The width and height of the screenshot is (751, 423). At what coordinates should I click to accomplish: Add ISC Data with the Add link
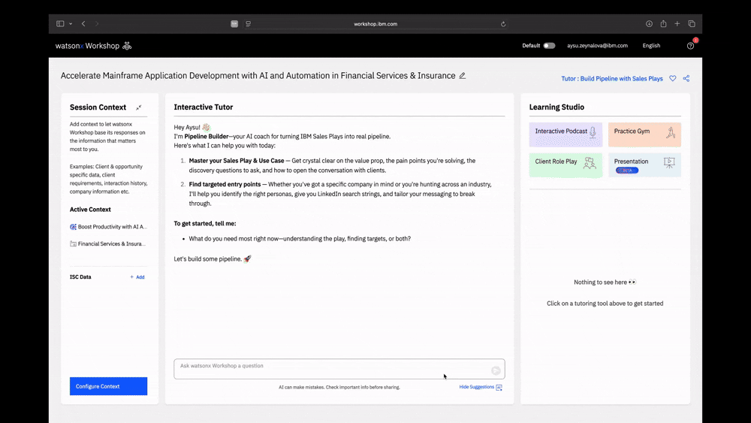click(137, 277)
